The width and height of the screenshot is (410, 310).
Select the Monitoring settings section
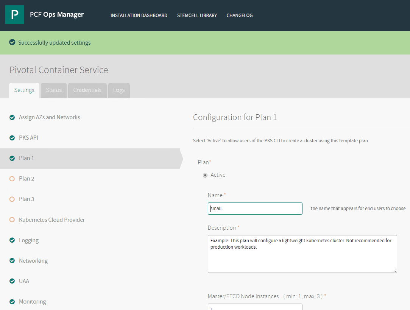point(33,302)
